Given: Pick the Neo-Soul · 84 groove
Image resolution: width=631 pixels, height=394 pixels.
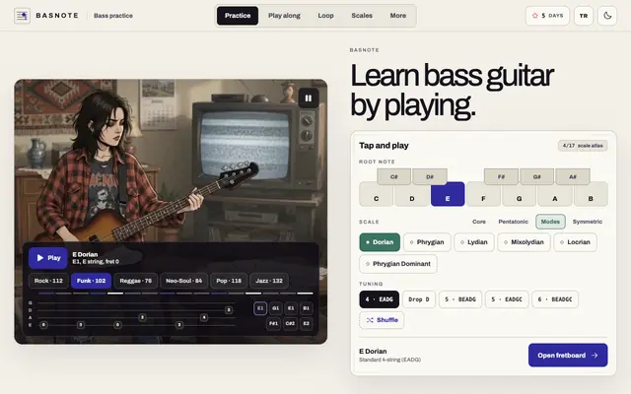Looking at the screenshot, I should 184,281.
